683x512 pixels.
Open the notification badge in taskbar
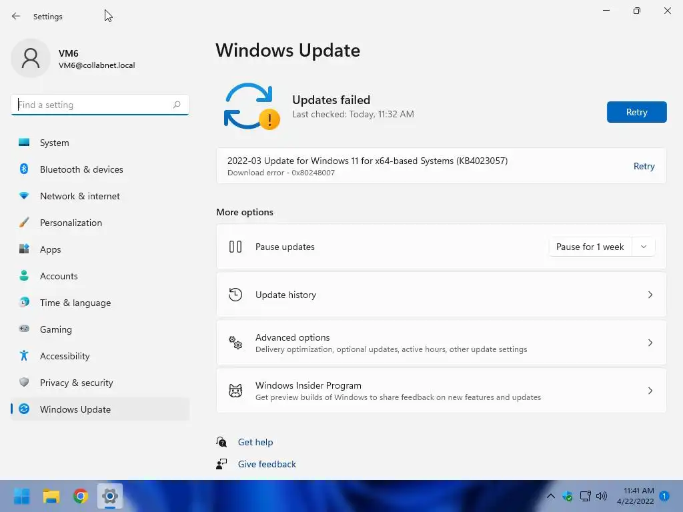664,496
